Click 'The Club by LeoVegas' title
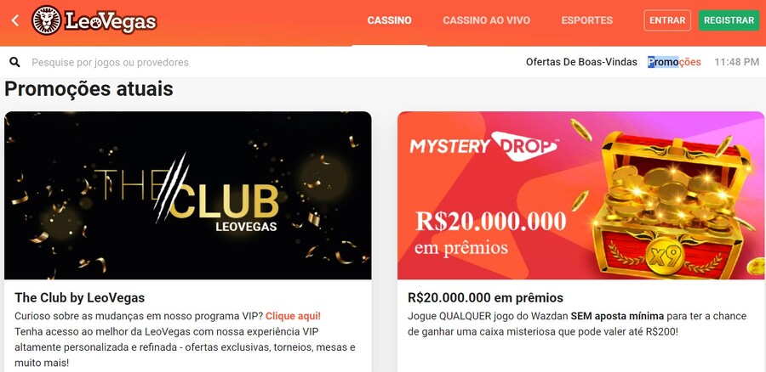 [80, 297]
